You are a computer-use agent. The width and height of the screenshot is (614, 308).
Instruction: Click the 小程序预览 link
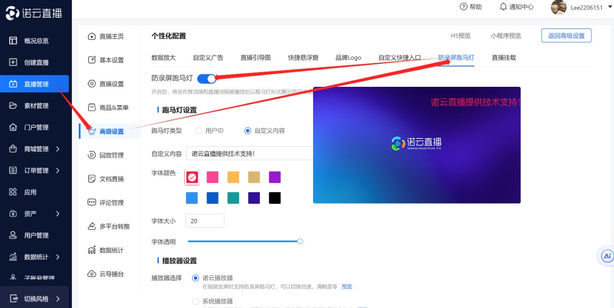506,35
